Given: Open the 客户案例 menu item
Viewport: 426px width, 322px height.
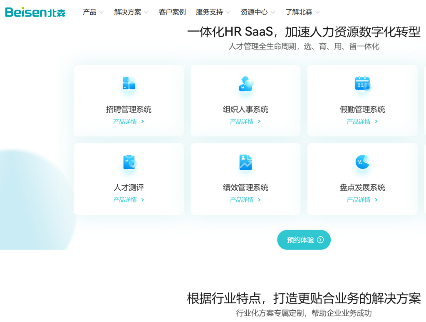Looking at the screenshot, I should 172,12.
